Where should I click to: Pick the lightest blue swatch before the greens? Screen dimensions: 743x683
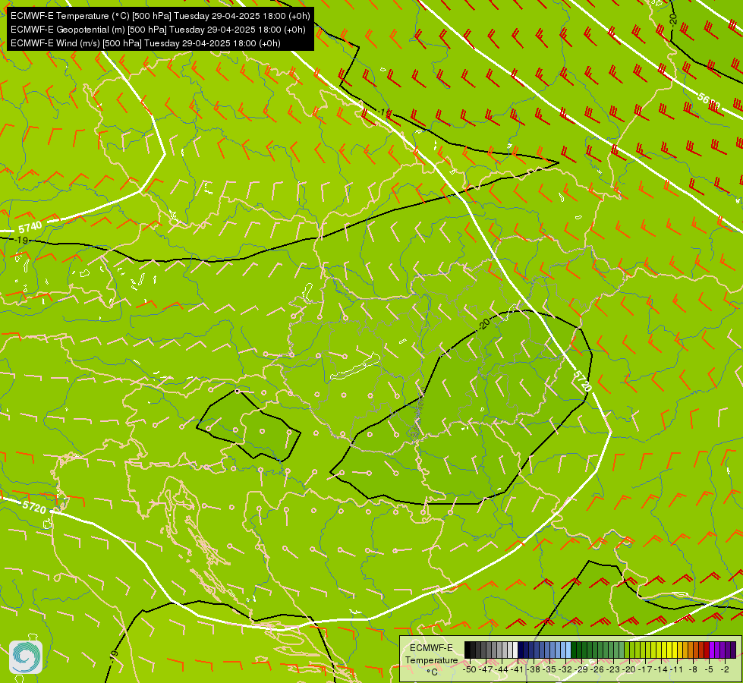tap(568, 650)
